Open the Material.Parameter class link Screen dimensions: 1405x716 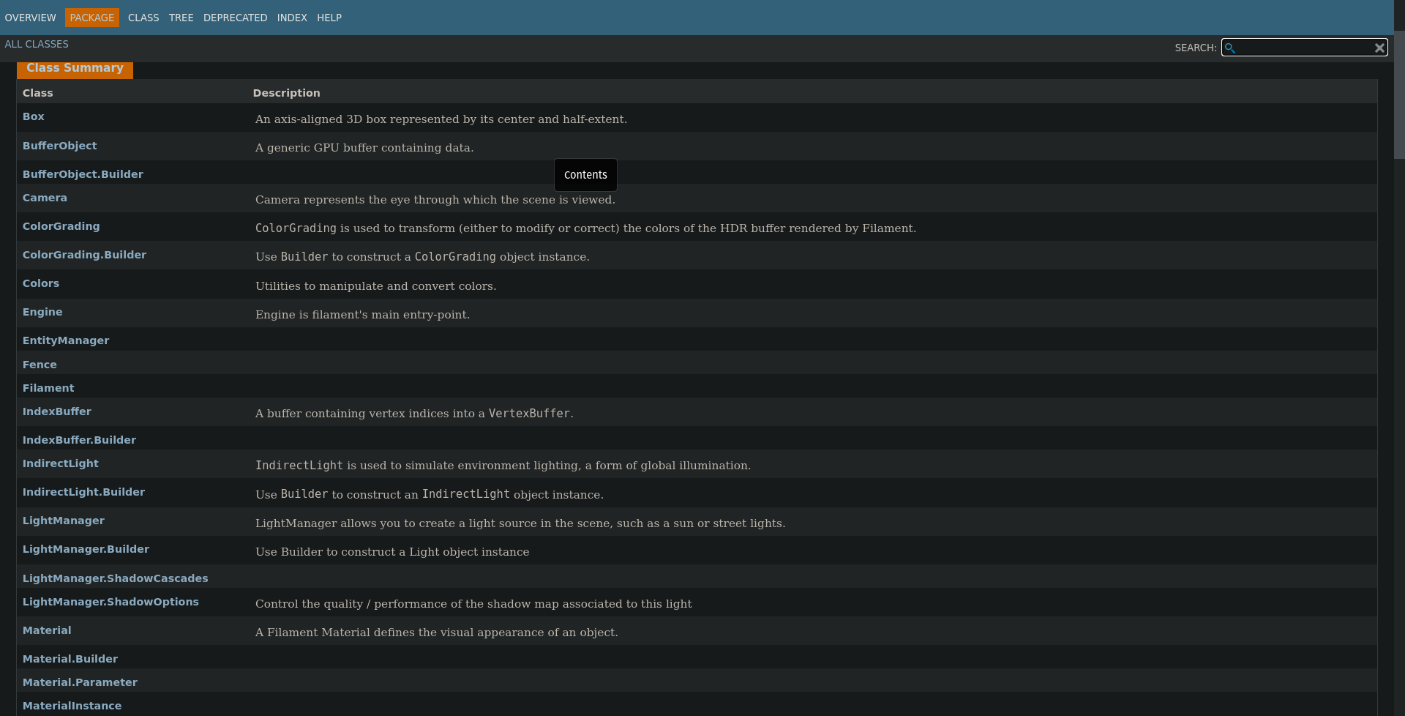click(x=80, y=682)
